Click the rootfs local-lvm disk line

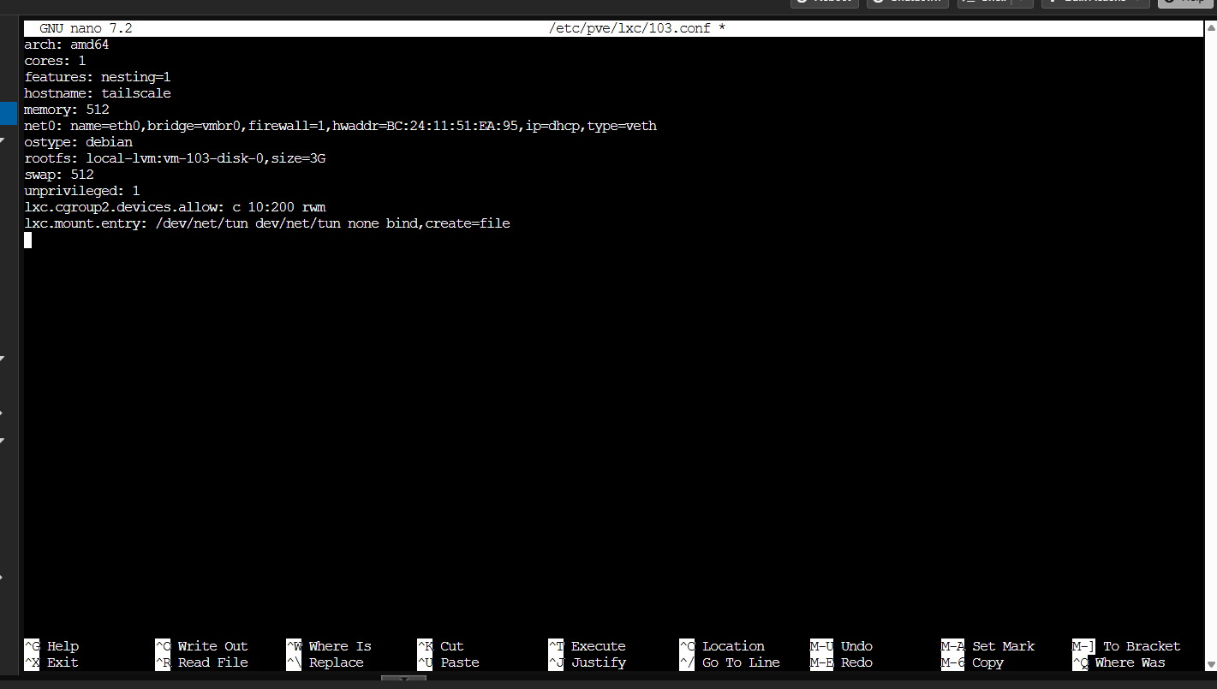click(x=175, y=158)
